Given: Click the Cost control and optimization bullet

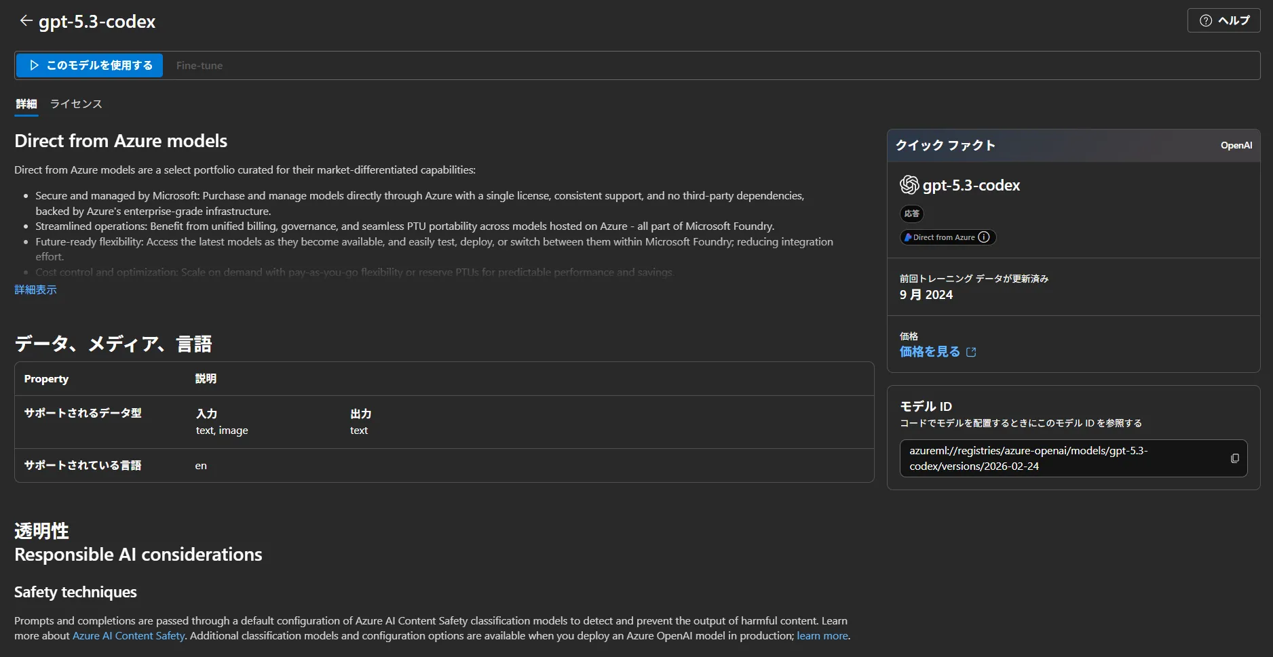Looking at the screenshot, I should pyautogui.click(x=354, y=272).
